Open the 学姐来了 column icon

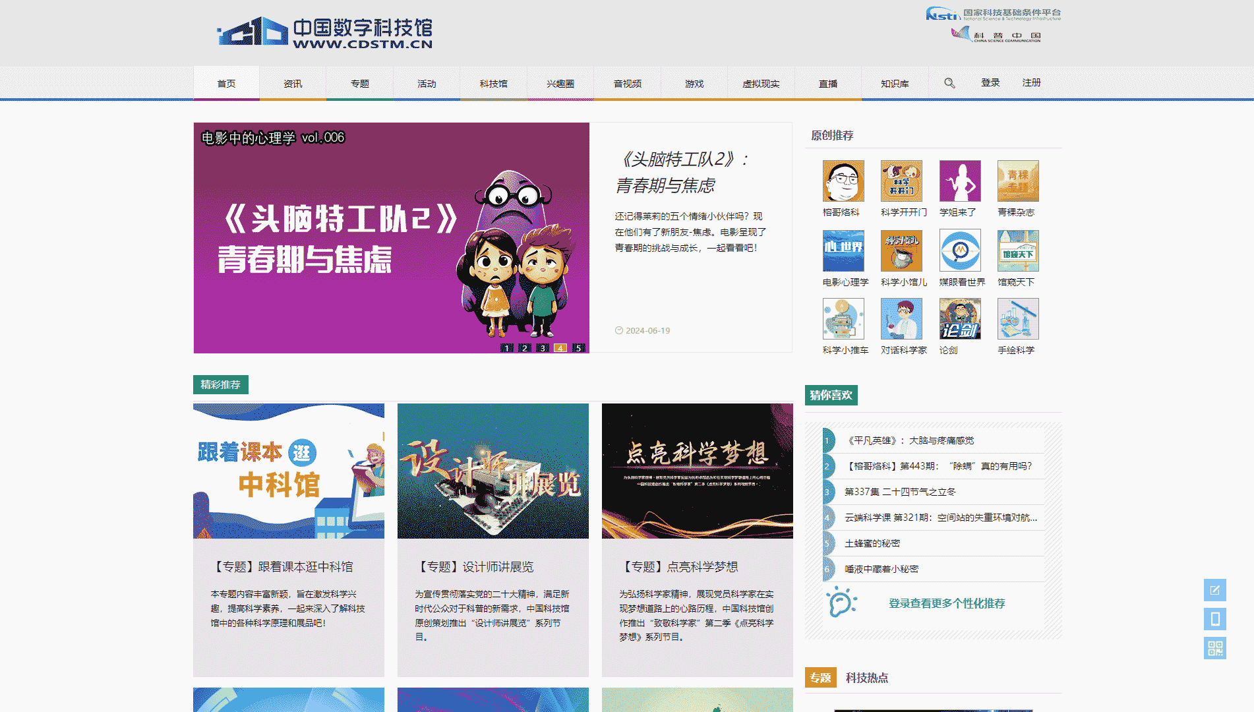pyautogui.click(x=960, y=181)
